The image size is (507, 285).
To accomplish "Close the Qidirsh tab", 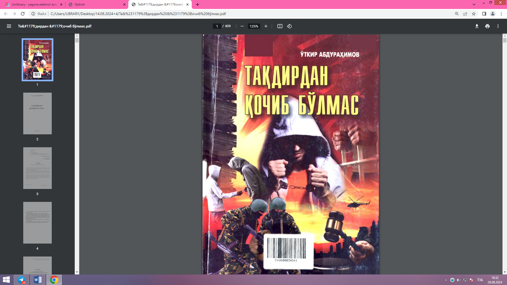I will [124, 4].
